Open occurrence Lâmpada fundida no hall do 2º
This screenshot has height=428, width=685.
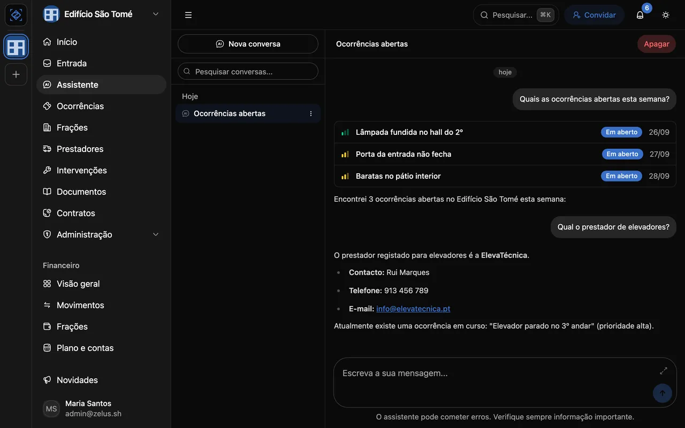pyautogui.click(x=505, y=132)
